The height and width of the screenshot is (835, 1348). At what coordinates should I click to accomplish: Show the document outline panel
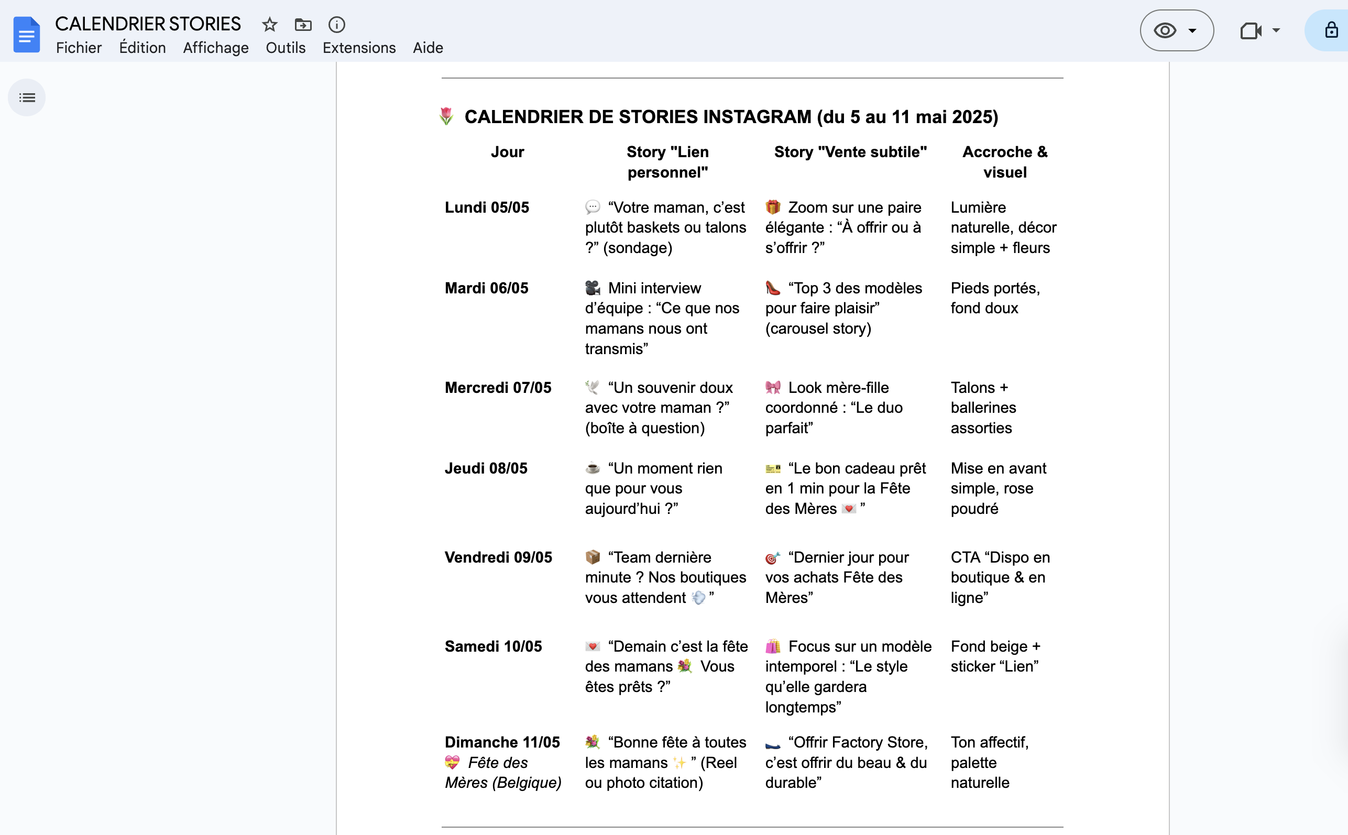pos(27,98)
